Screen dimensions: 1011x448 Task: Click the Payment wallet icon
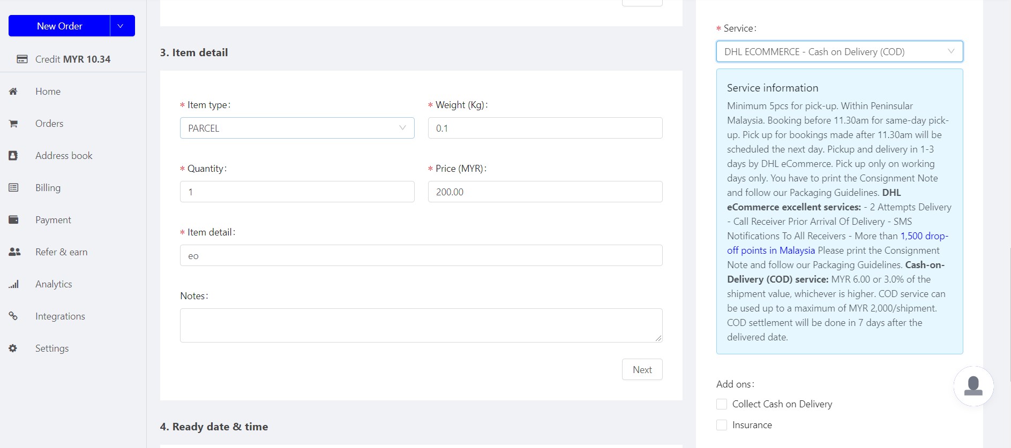tap(13, 220)
